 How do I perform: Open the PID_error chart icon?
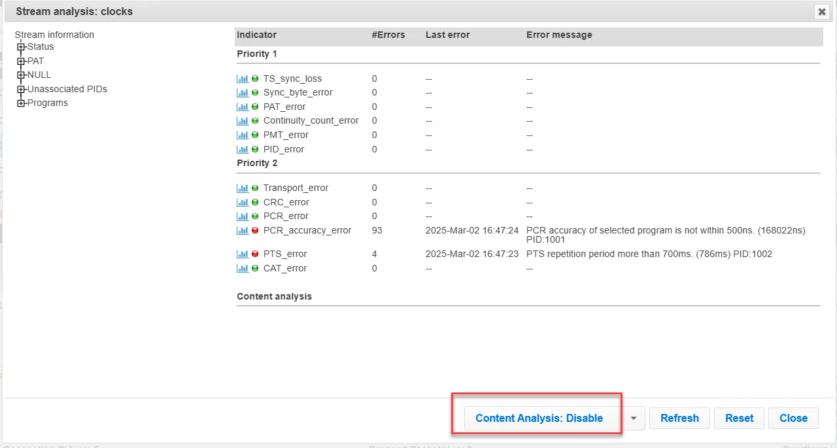click(242, 149)
